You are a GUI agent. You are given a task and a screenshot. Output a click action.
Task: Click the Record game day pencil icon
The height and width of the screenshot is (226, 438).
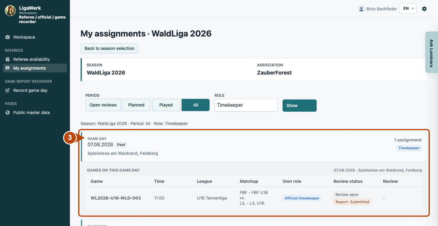point(8,90)
